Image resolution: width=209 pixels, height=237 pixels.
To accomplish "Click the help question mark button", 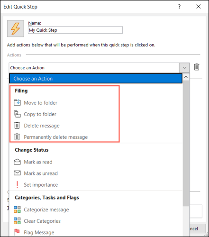I will [179, 7].
